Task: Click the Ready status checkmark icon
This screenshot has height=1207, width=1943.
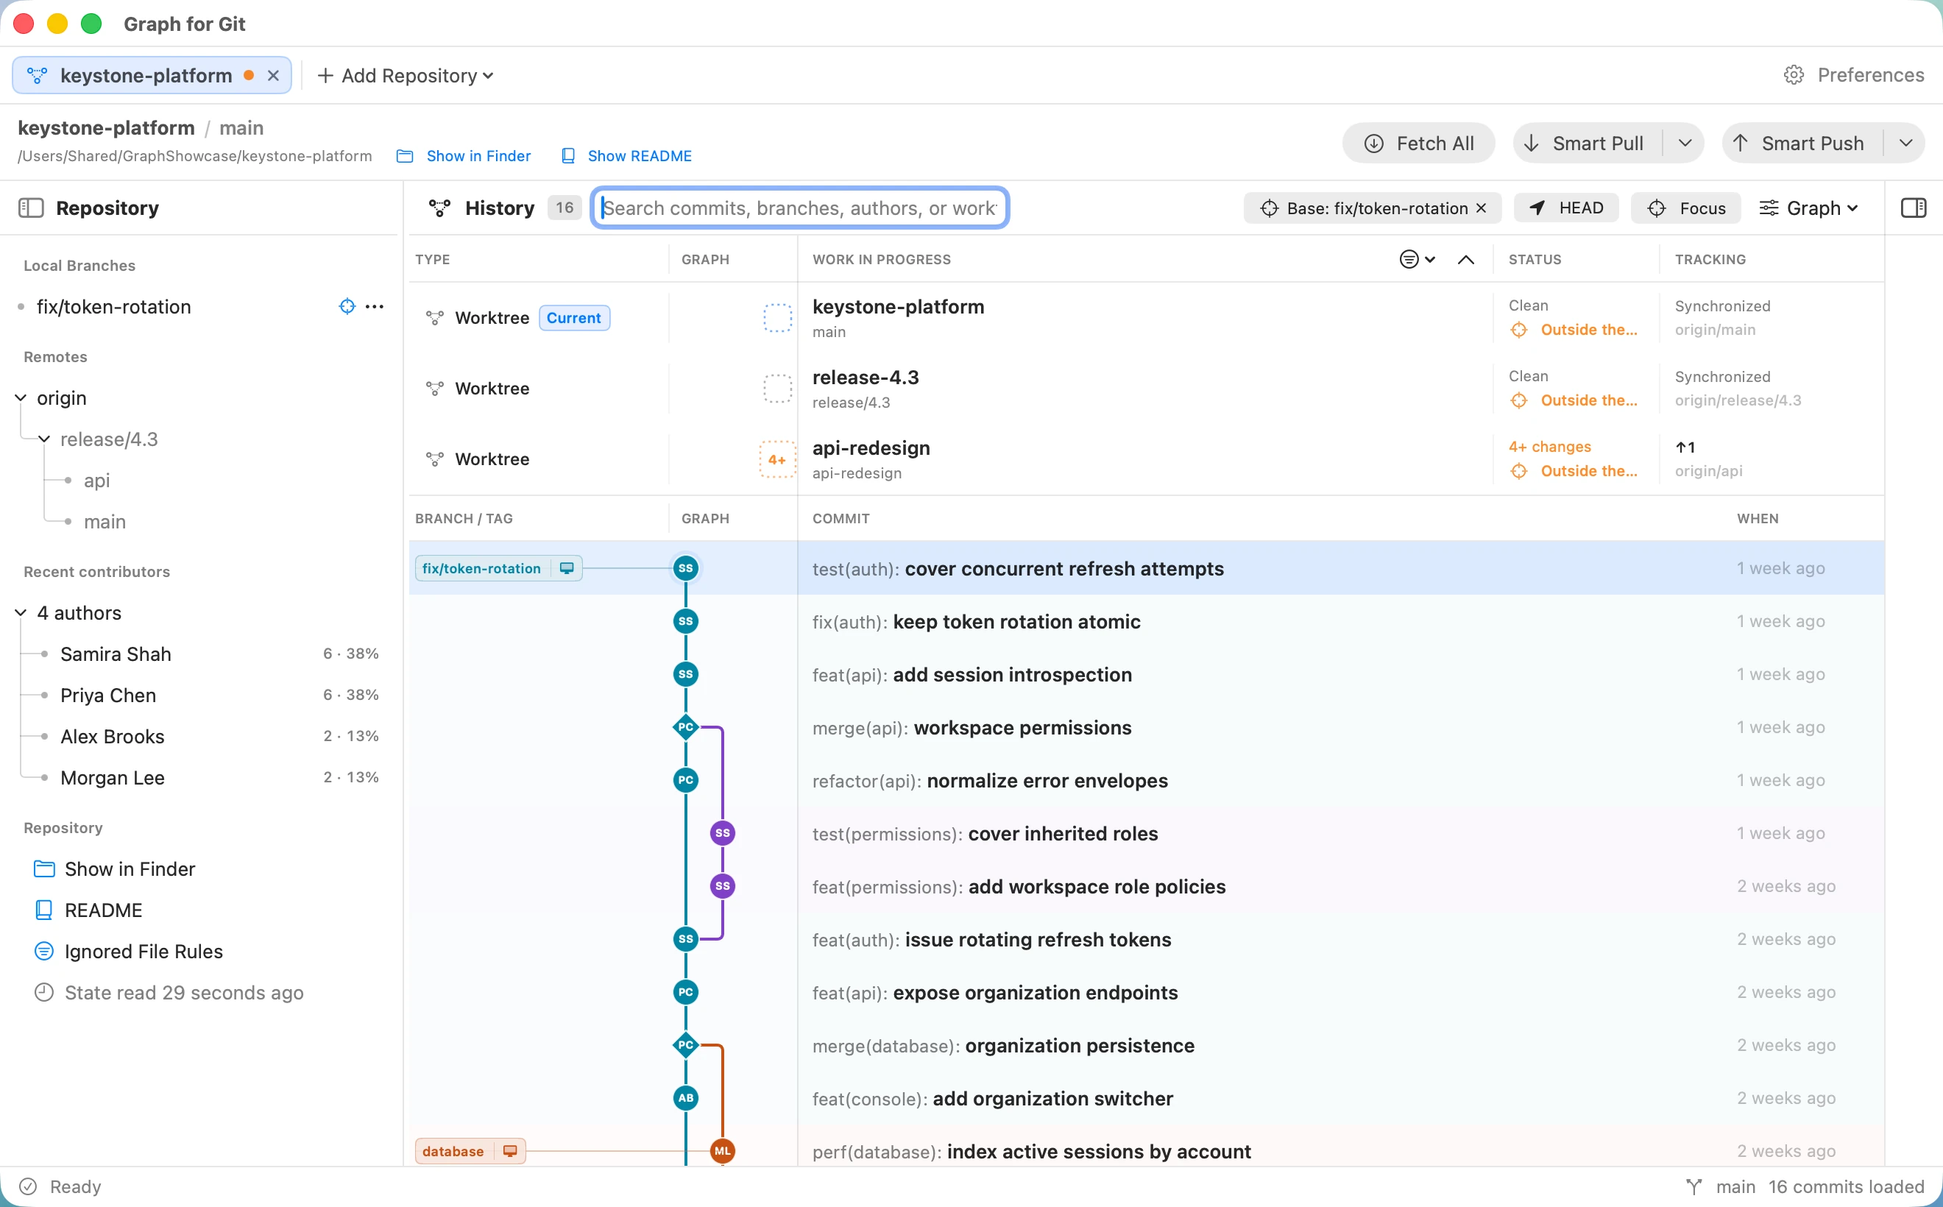Action: [x=28, y=1187]
